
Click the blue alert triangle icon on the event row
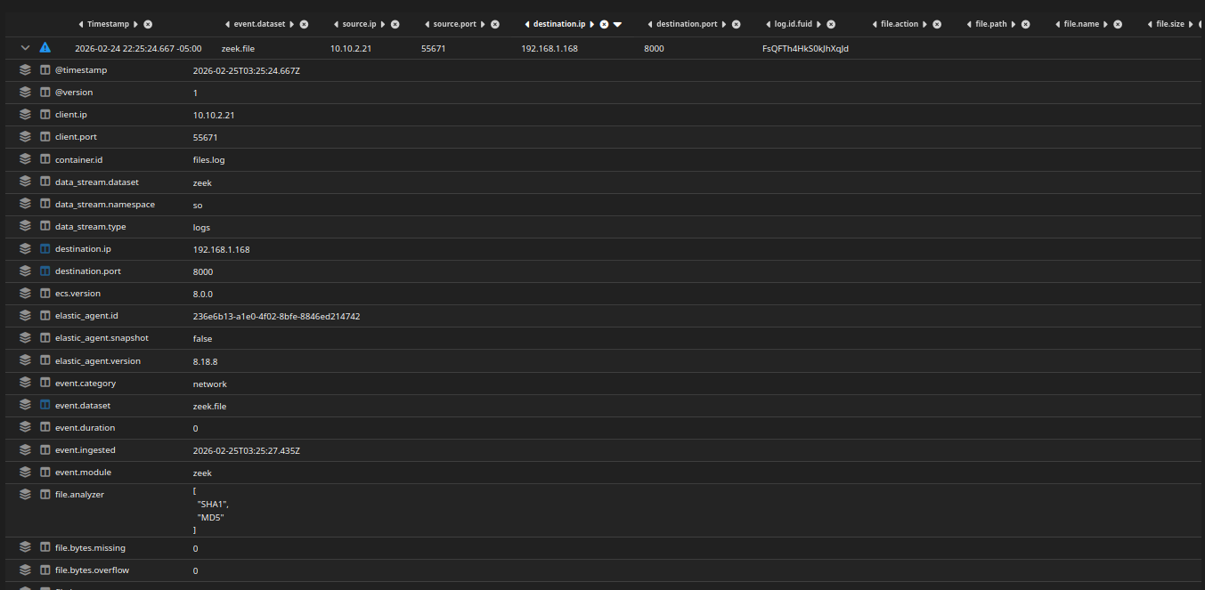45,48
